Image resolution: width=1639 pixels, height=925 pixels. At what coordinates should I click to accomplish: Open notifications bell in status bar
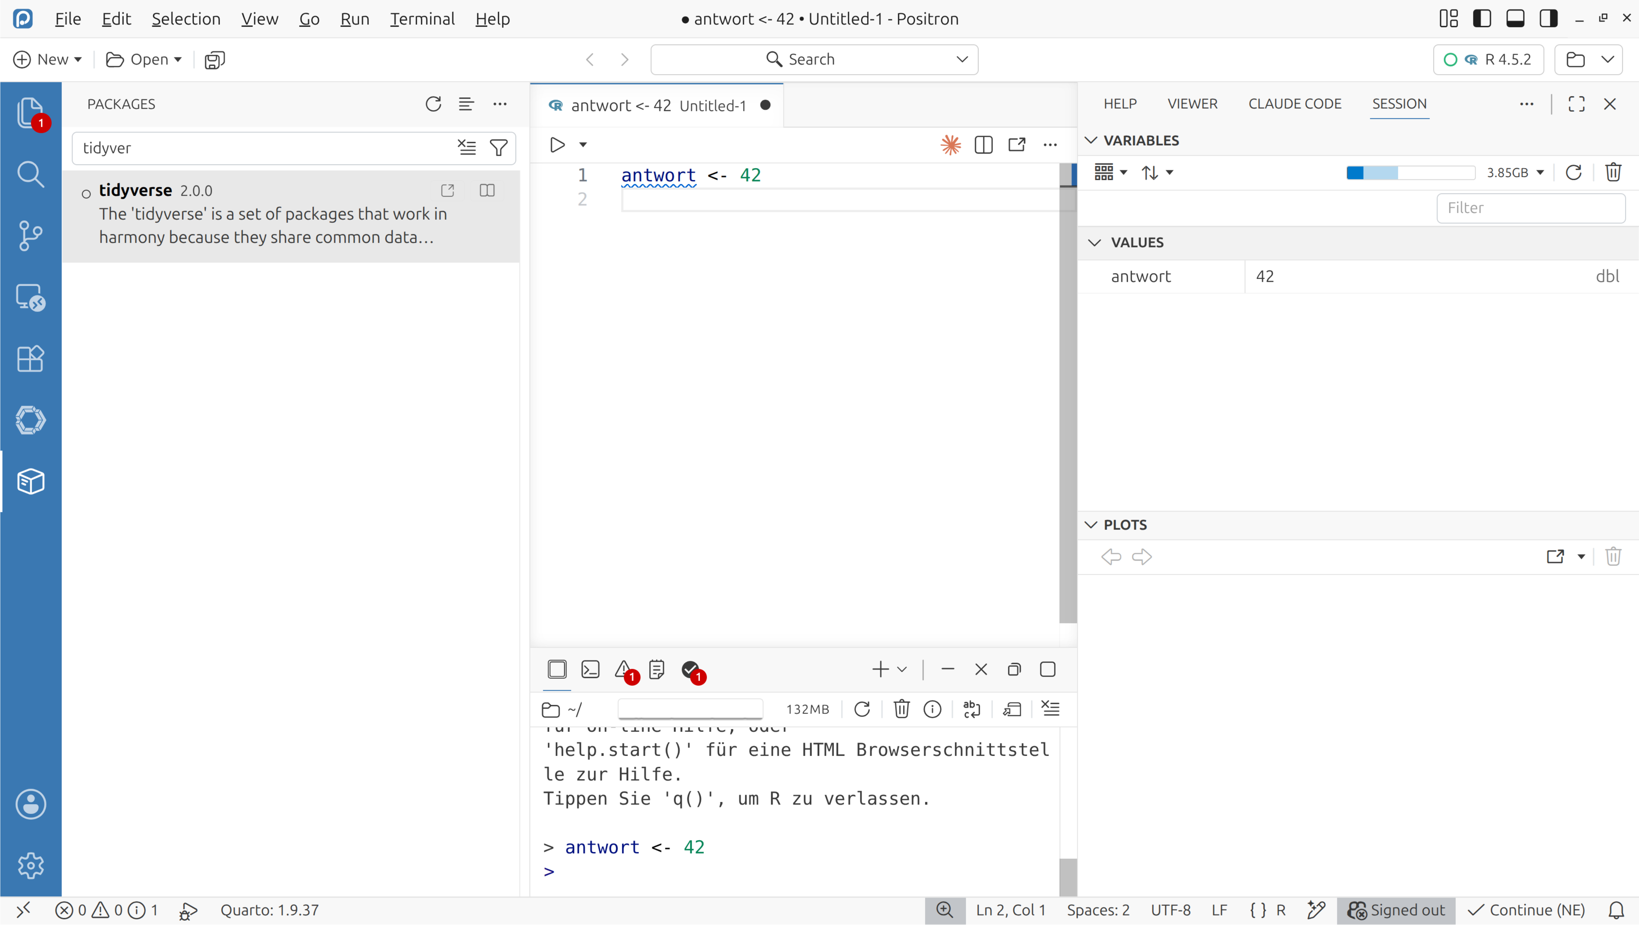pyautogui.click(x=1616, y=911)
